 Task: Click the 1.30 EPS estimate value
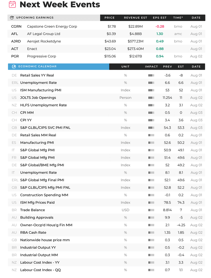click(160, 34)
